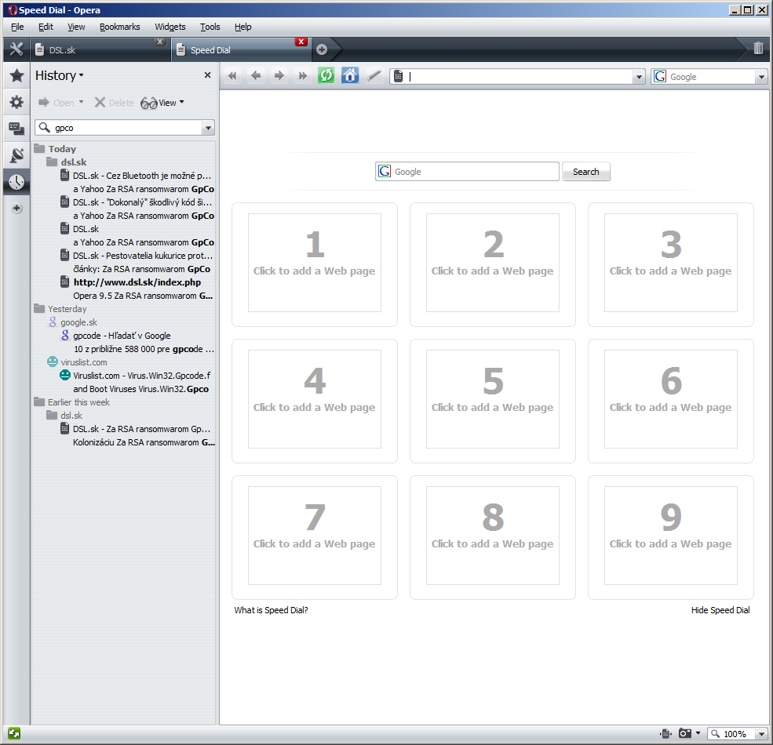Open the Windows panel icon in sidebar

(x=16, y=129)
